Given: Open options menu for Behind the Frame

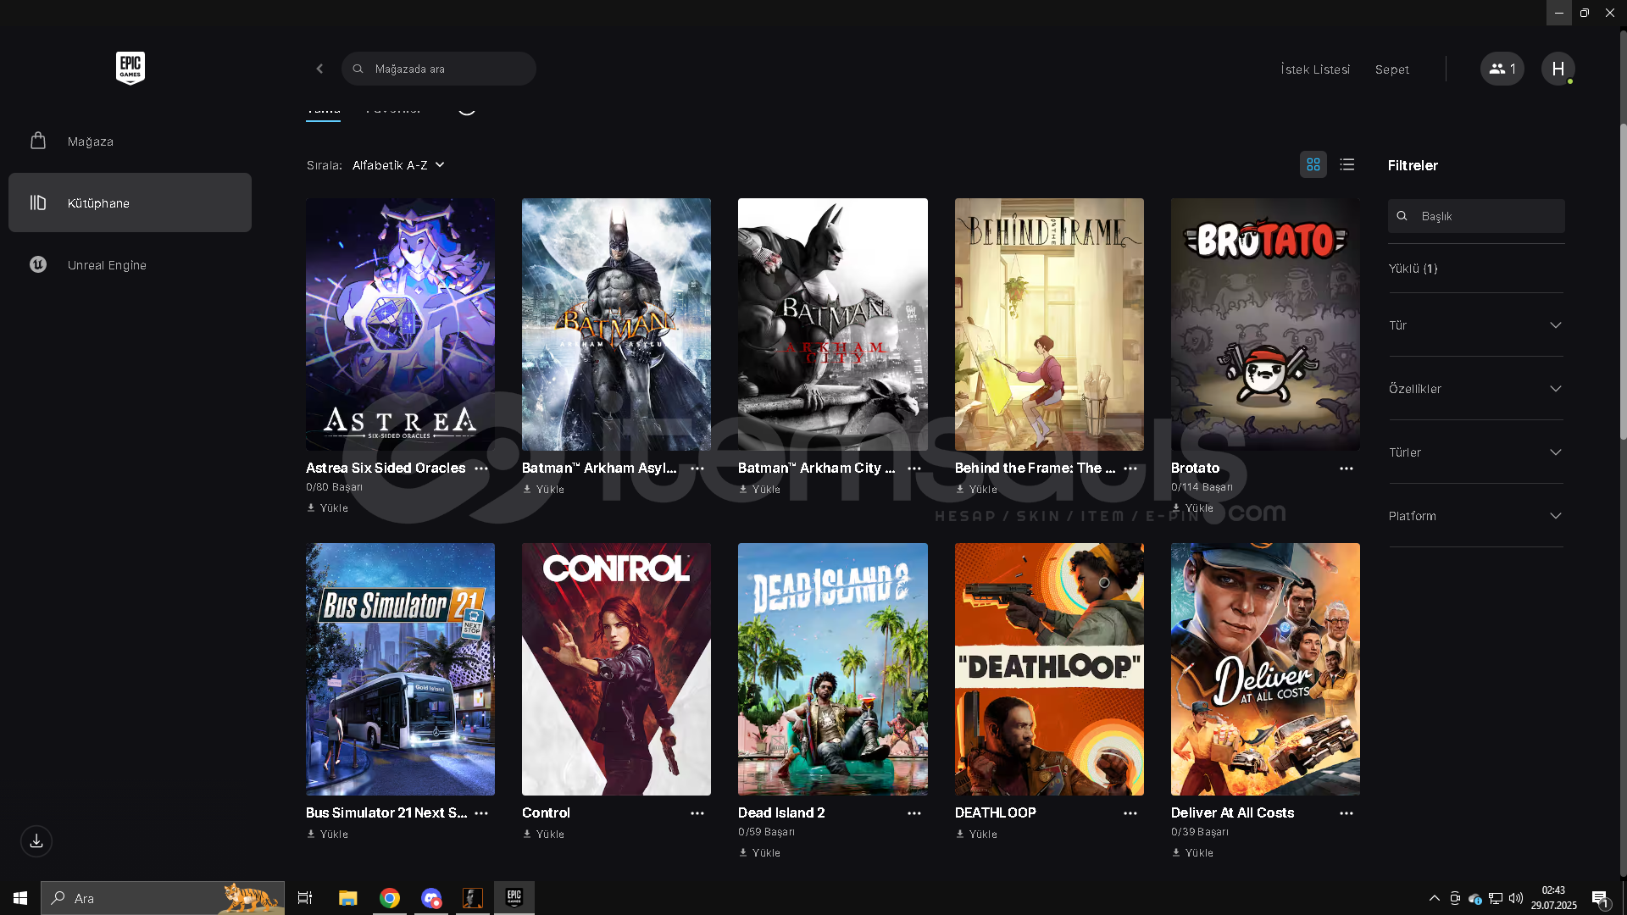Looking at the screenshot, I should pos(1130,469).
